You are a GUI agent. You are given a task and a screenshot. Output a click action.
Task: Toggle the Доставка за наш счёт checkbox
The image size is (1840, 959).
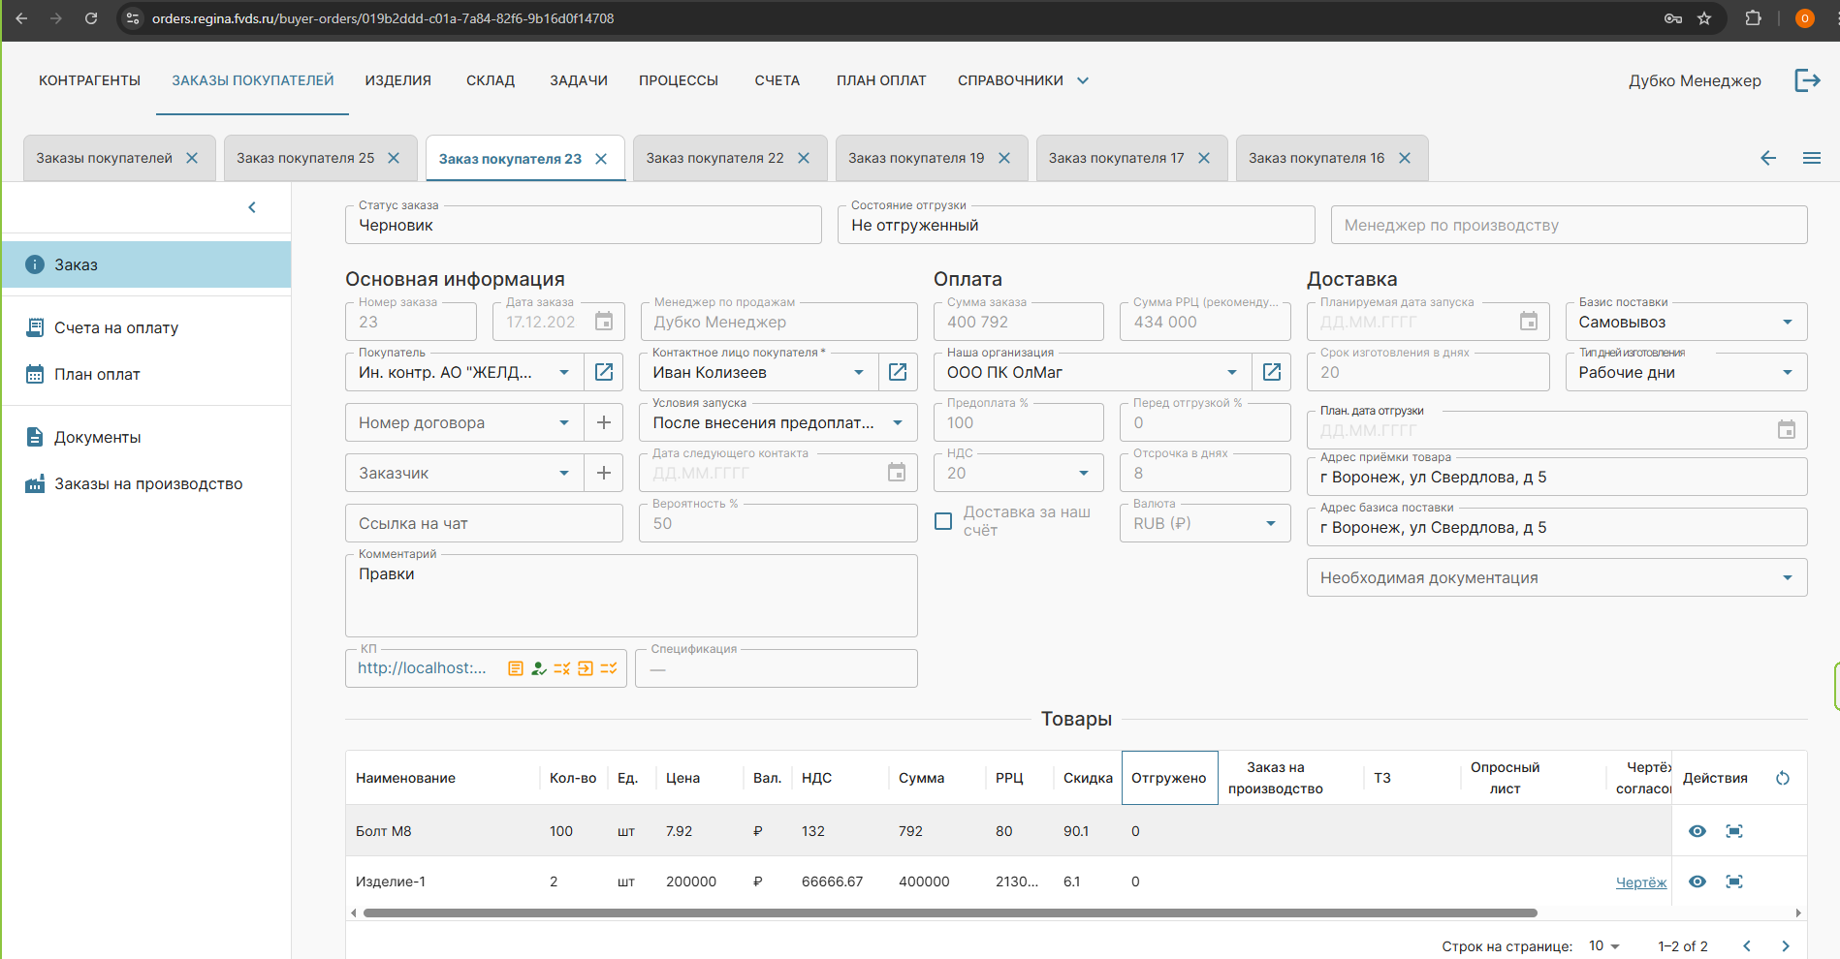(943, 521)
